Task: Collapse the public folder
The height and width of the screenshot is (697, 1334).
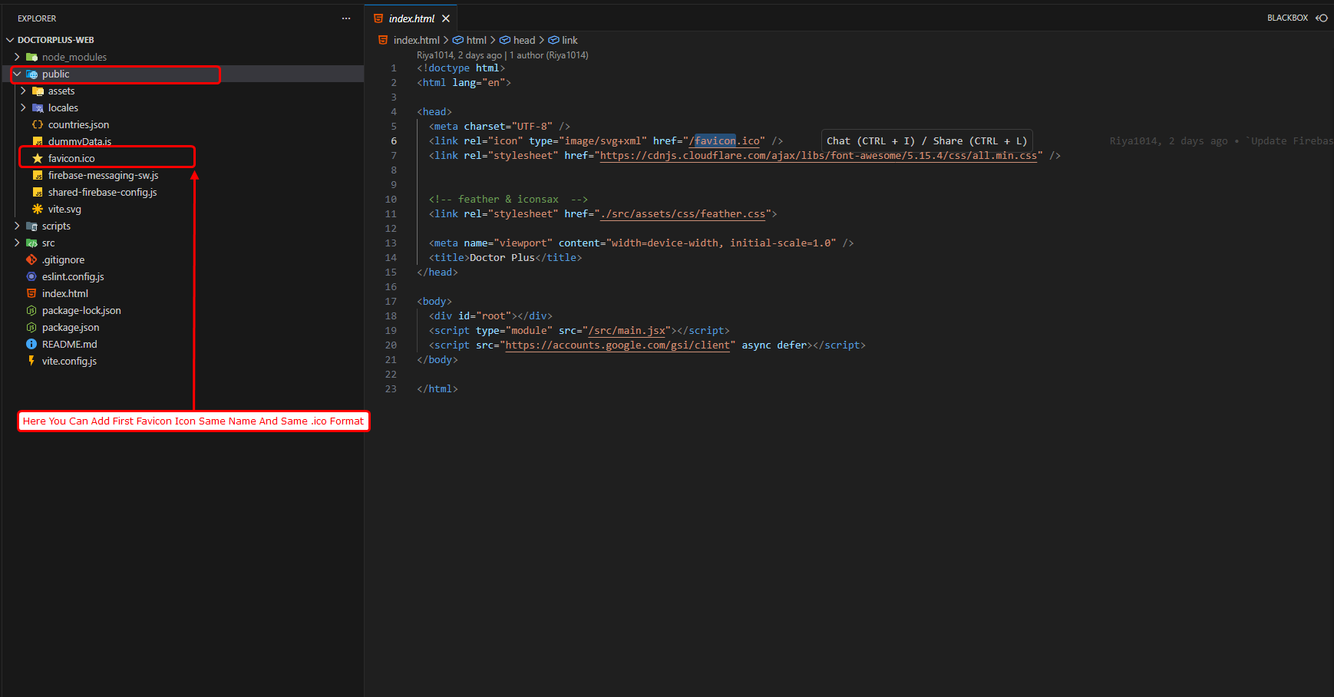Action: [x=17, y=74]
